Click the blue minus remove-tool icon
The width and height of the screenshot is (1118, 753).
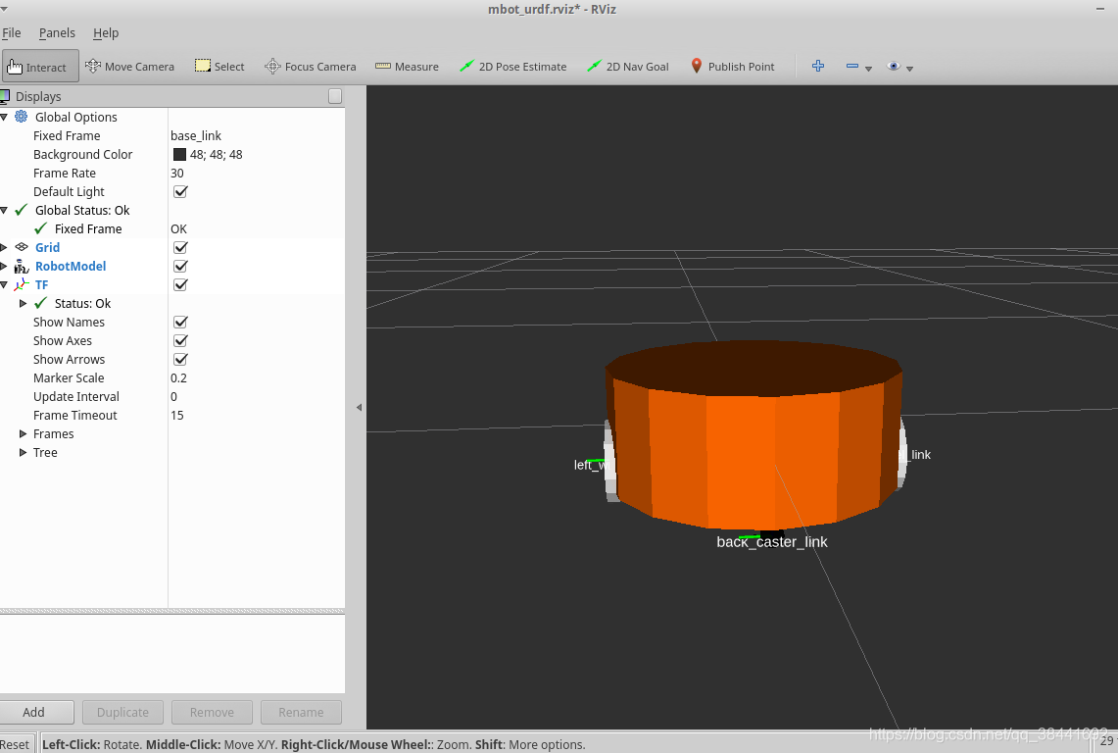[852, 66]
